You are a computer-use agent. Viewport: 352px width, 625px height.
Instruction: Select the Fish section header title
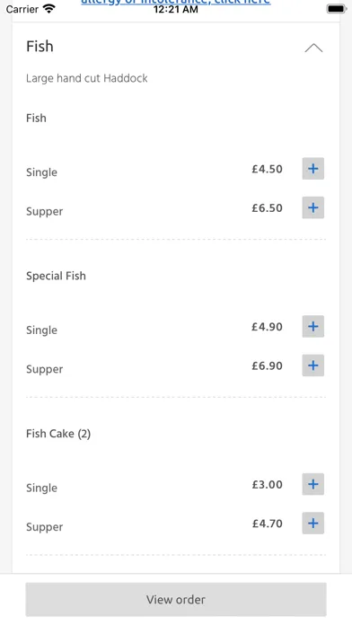(x=40, y=47)
